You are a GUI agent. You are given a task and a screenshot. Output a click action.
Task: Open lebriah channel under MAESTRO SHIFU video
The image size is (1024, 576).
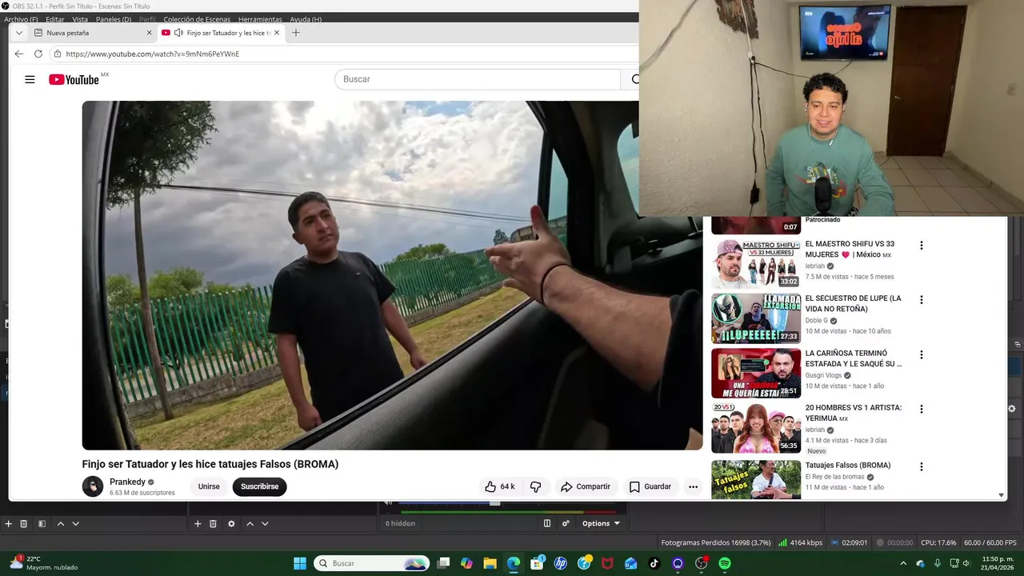point(814,266)
